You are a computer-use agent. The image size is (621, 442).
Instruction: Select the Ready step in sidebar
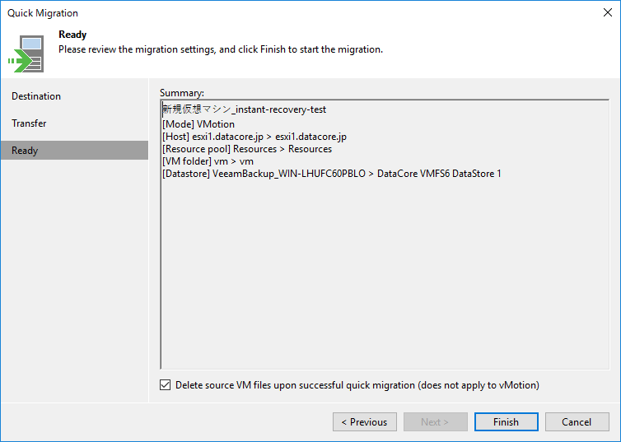[74, 151]
